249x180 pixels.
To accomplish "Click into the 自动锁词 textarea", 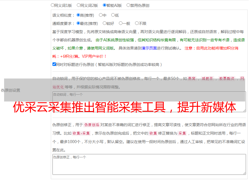I will [x=149, y=102].
